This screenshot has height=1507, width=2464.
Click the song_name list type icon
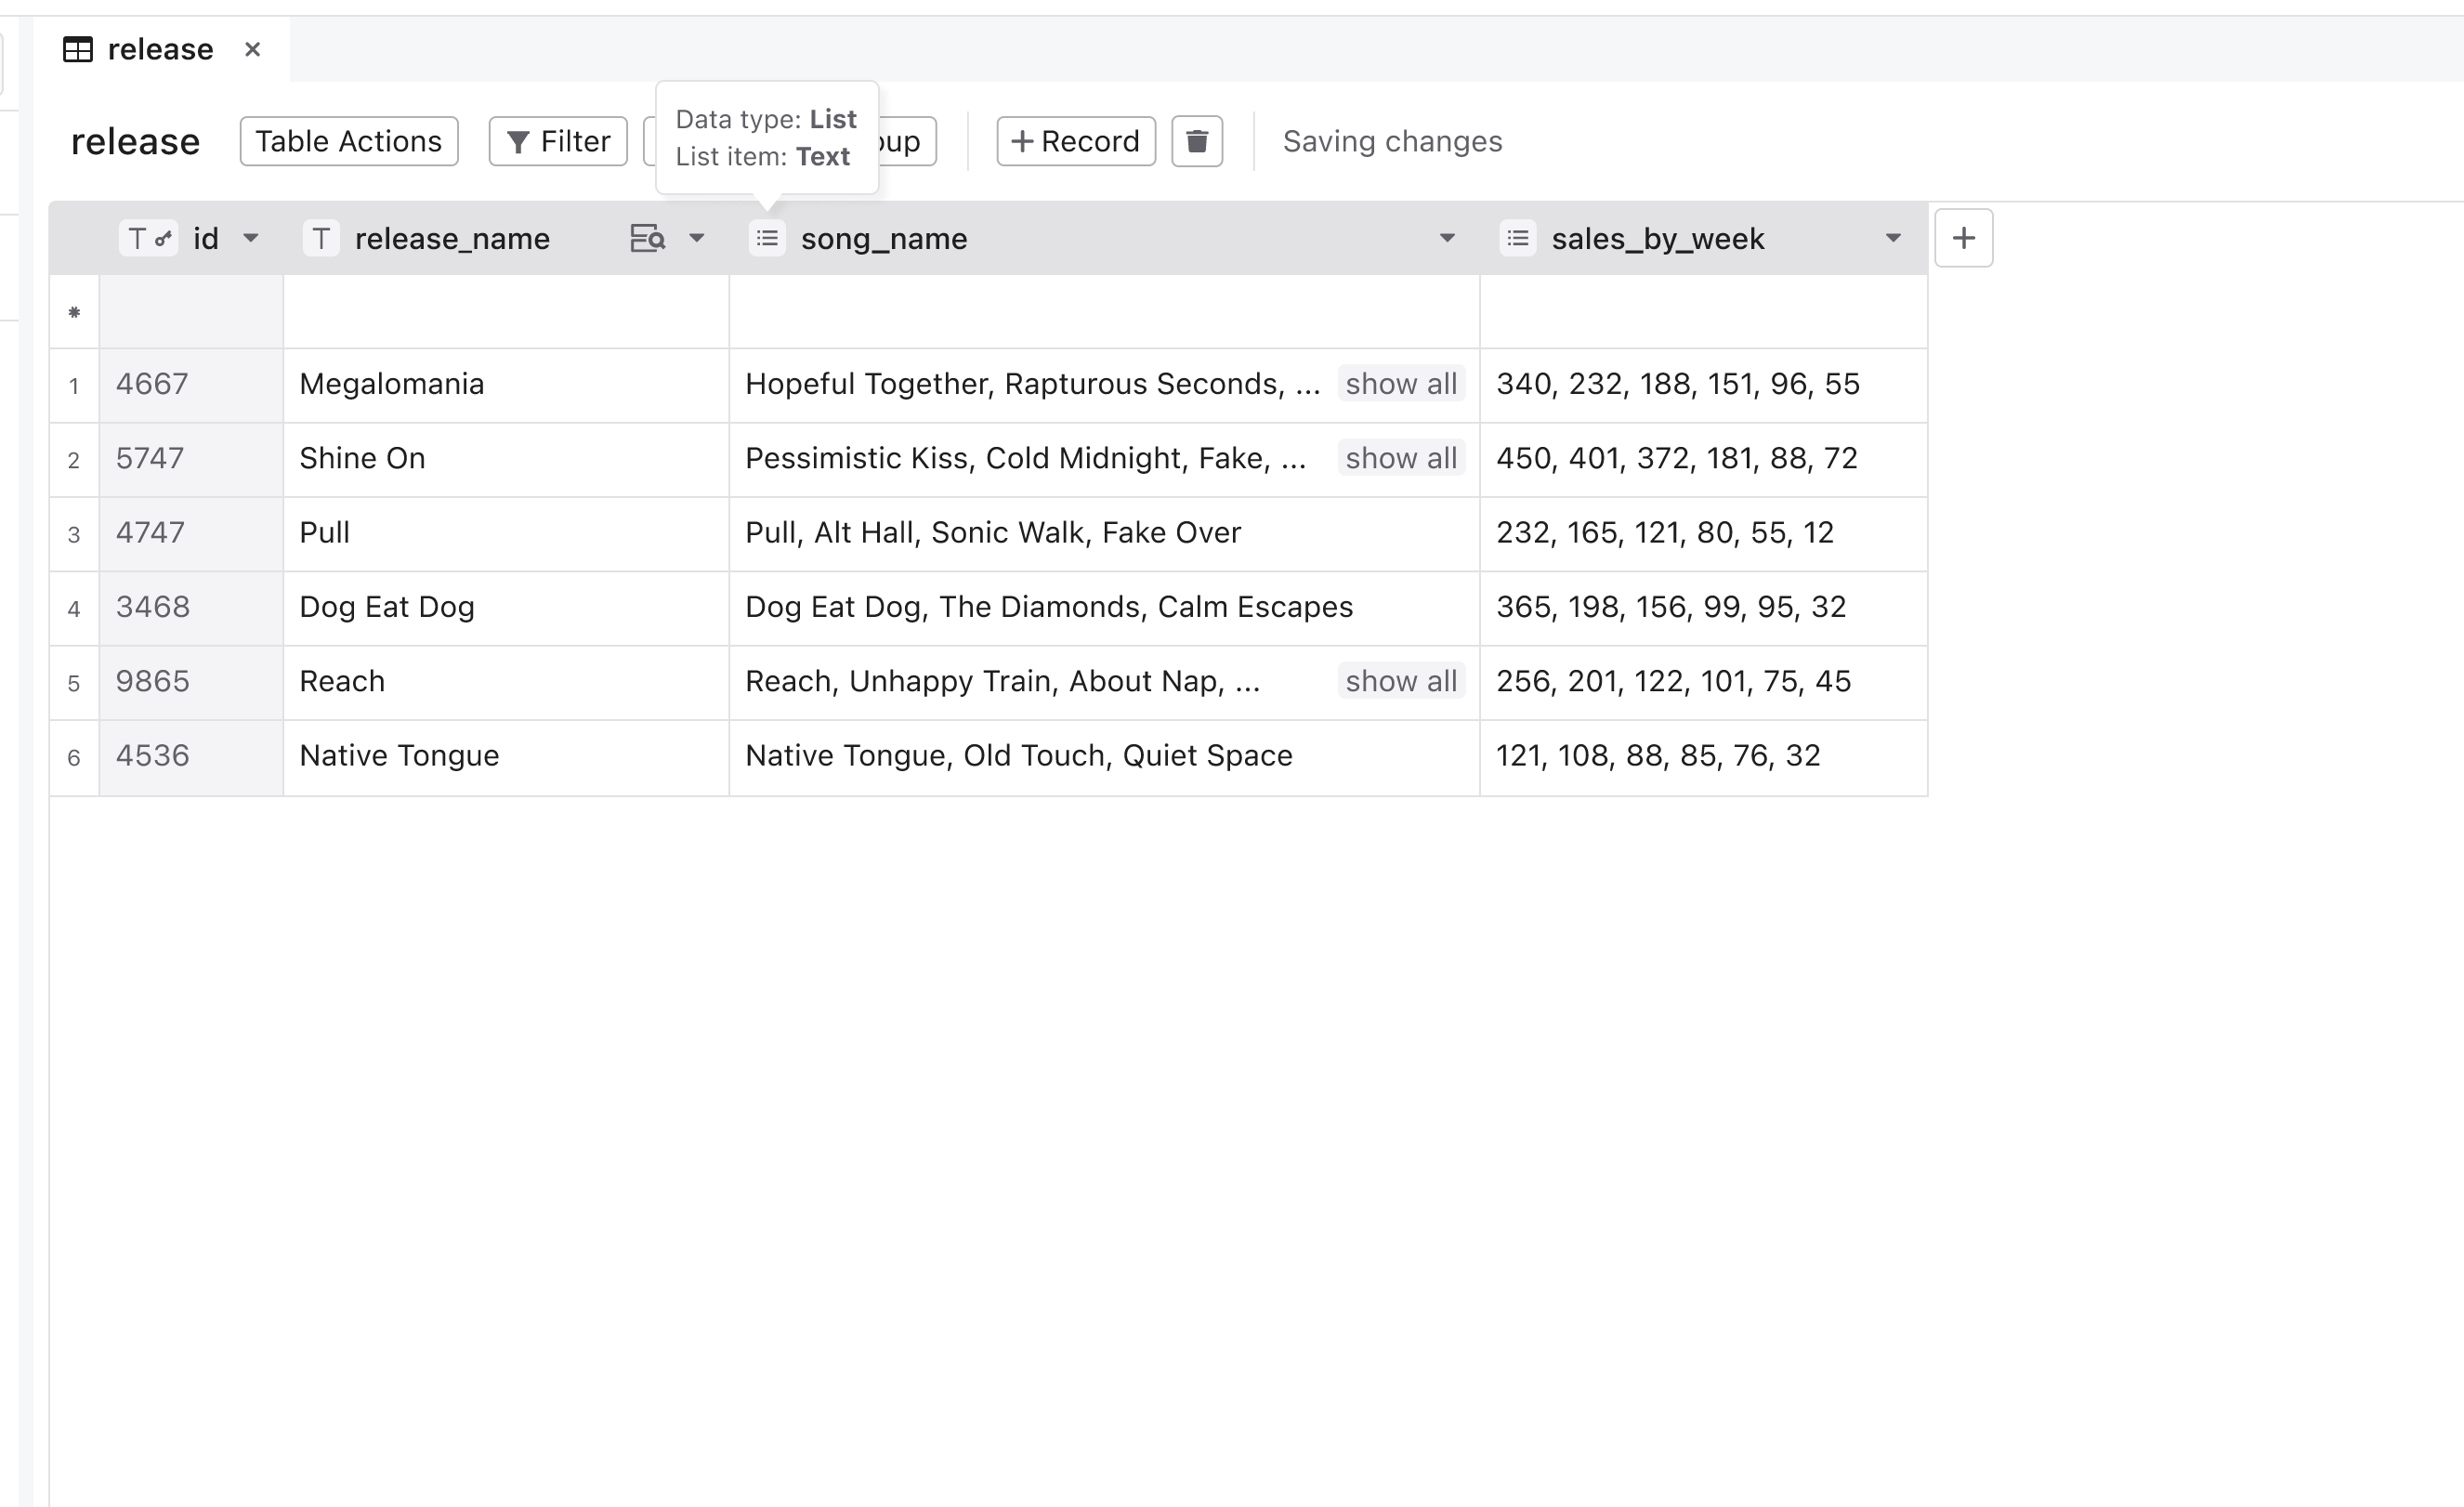coord(767,240)
